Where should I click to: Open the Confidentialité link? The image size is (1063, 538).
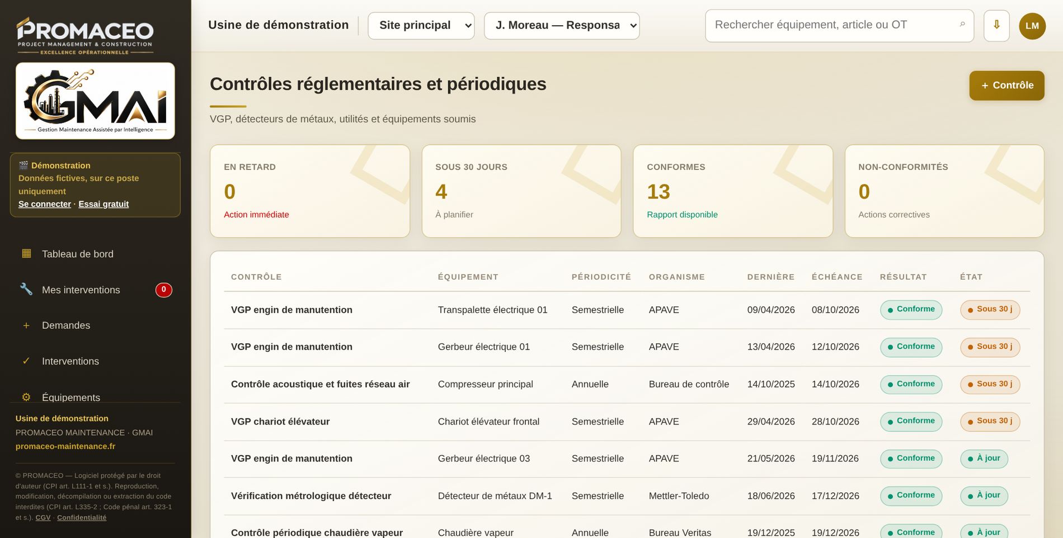[82, 518]
